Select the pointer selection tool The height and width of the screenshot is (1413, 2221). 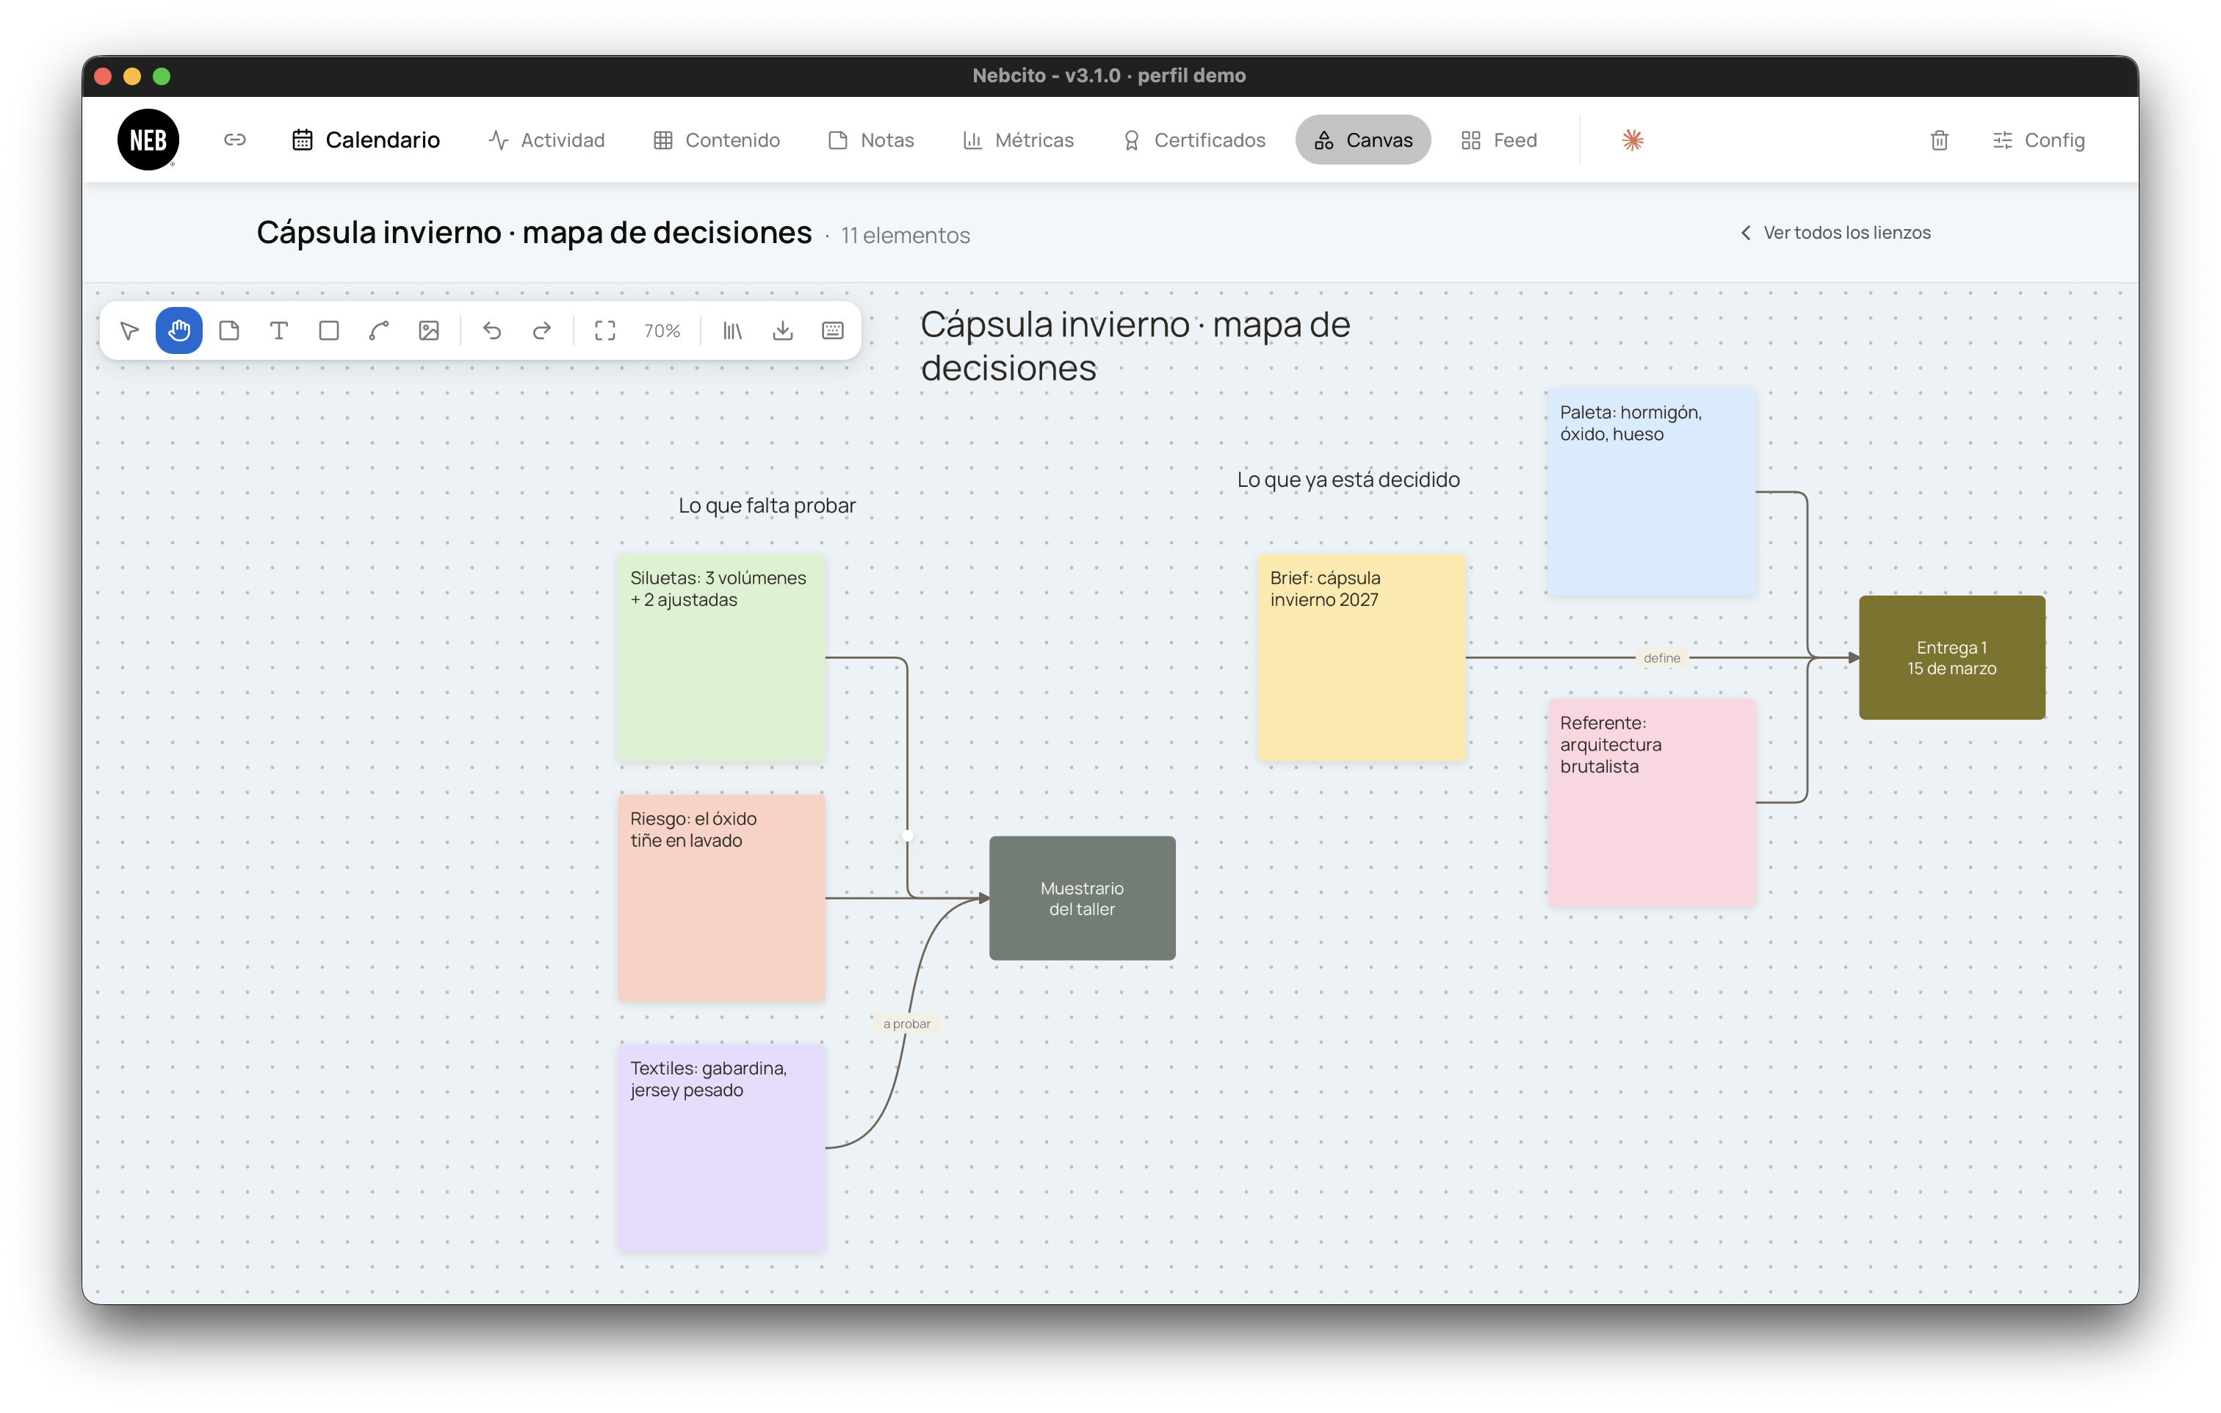click(129, 330)
